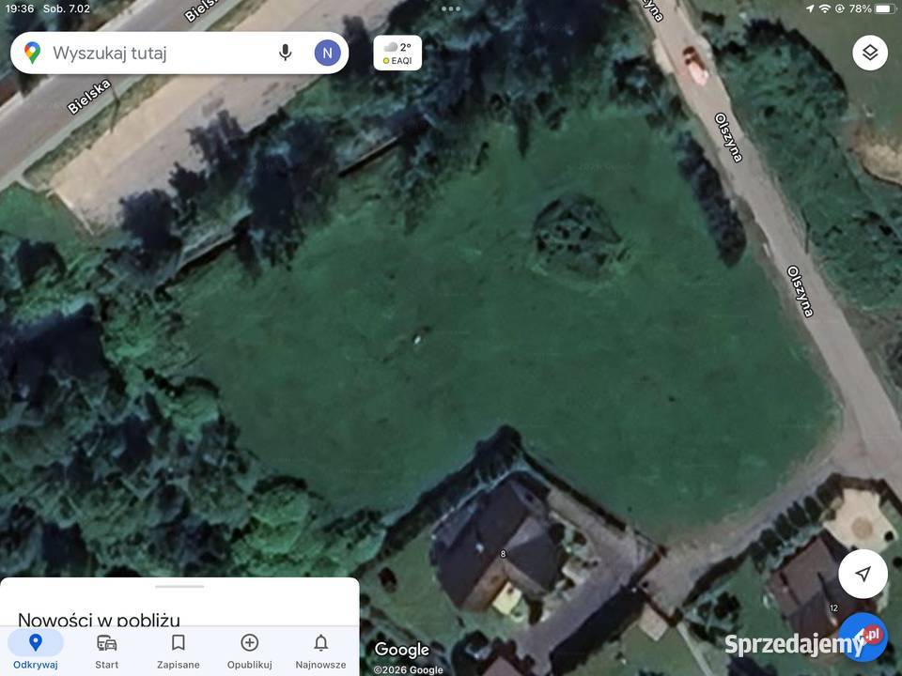Open the account avatar labeled N

[x=327, y=53]
